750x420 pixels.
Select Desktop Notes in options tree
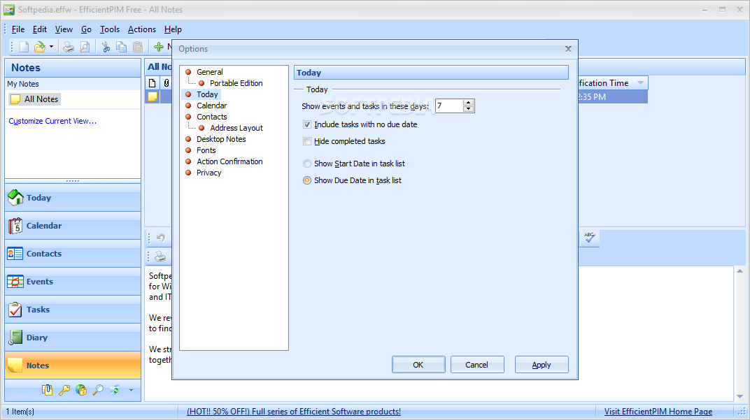(221, 139)
